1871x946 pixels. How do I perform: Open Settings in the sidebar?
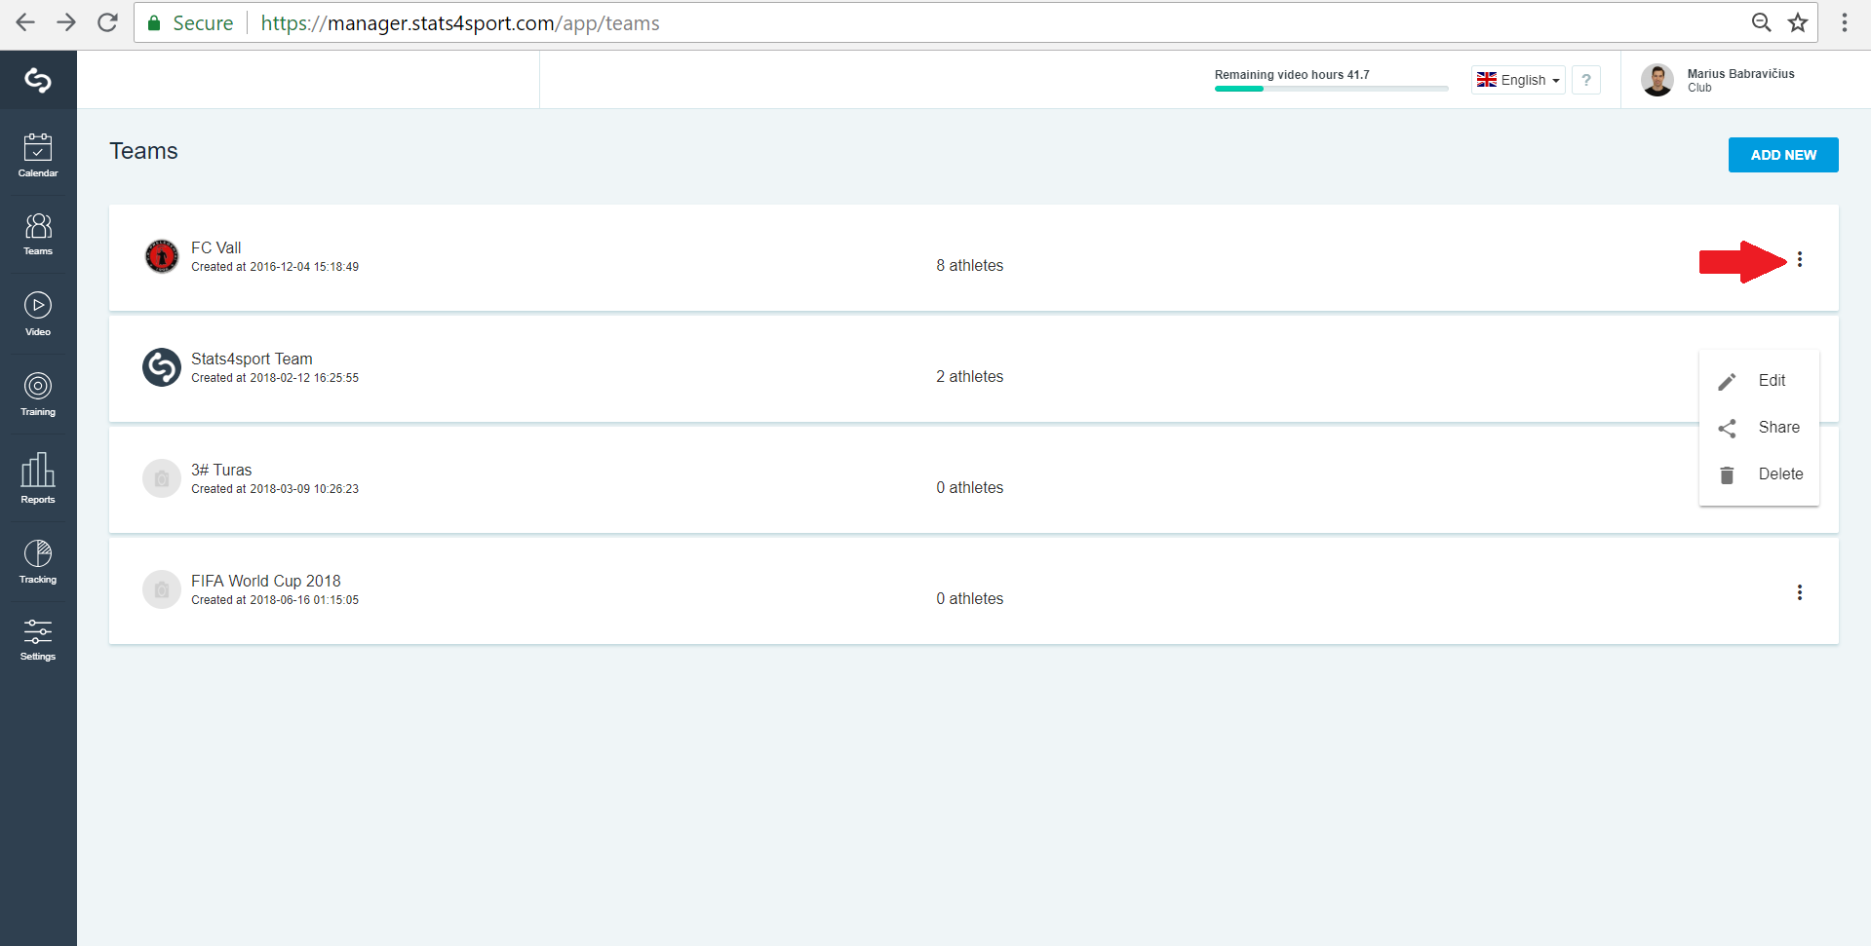point(38,639)
